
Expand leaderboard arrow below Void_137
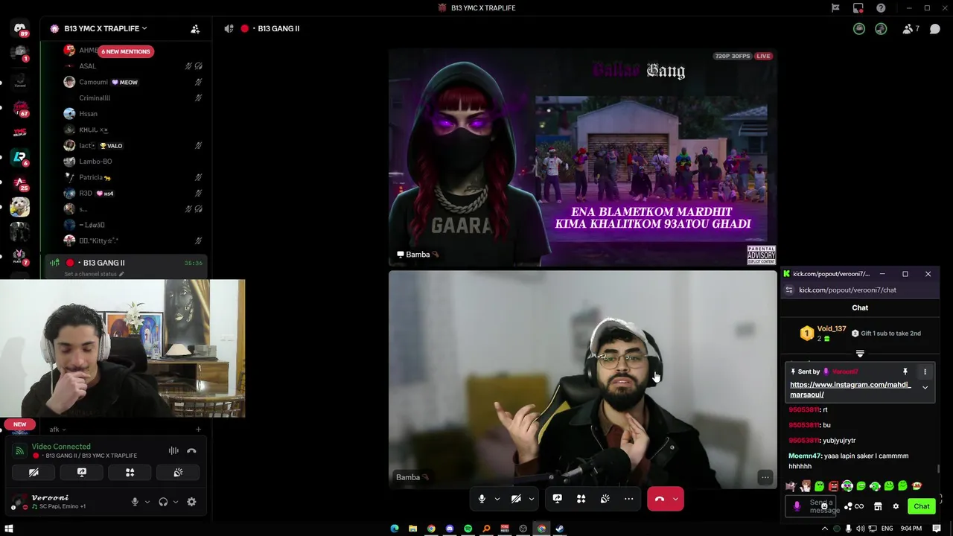point(860,354)
